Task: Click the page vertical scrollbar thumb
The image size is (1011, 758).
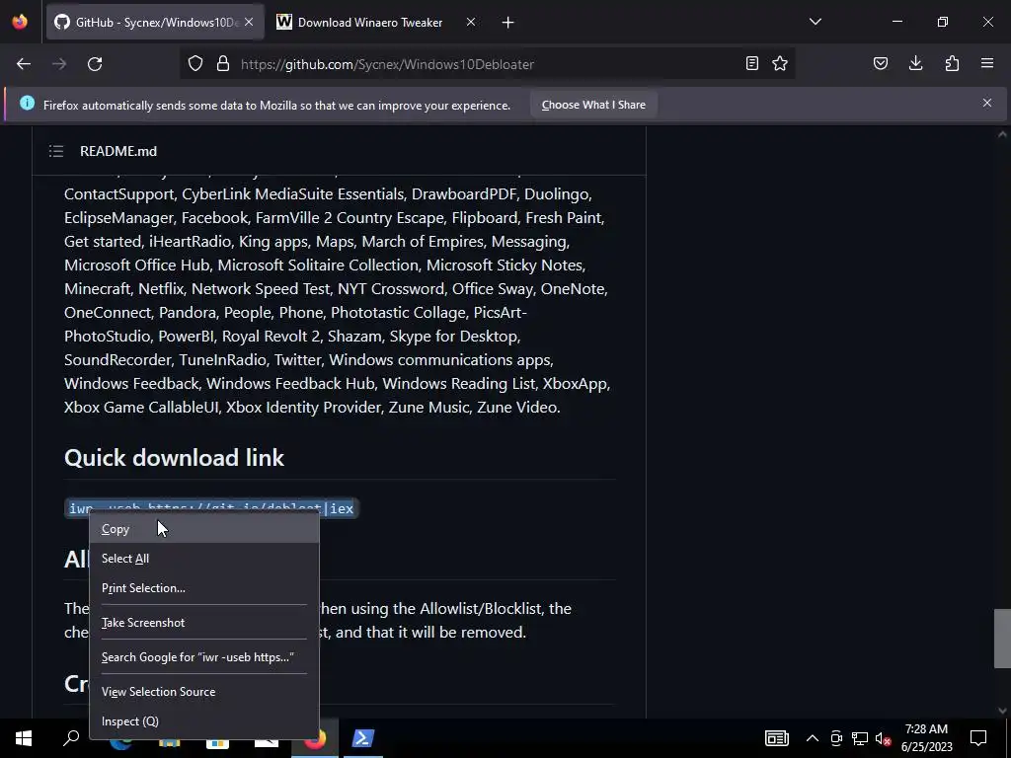Action: pos(1002,639)
